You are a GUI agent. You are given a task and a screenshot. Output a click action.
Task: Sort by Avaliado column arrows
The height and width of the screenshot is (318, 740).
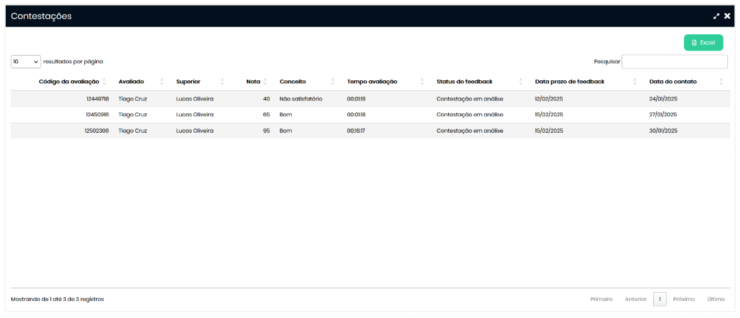pos(161,82)
